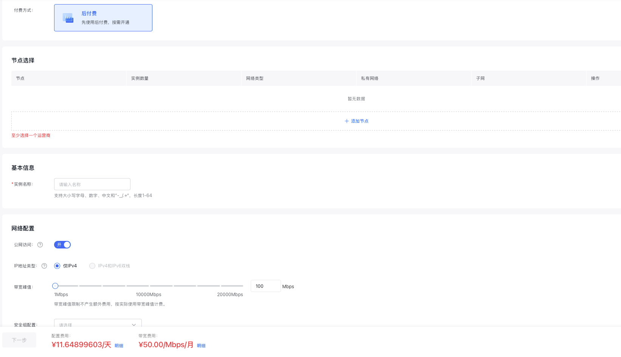
Task: Focus the 实例名称 input field
Action: click(x=92, y=184)
